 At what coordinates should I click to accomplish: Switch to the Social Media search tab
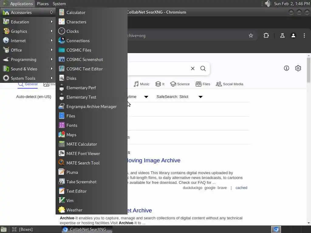pos(230,84)
